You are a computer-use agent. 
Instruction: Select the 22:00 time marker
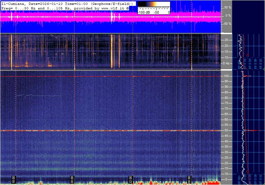pos(131,180)
